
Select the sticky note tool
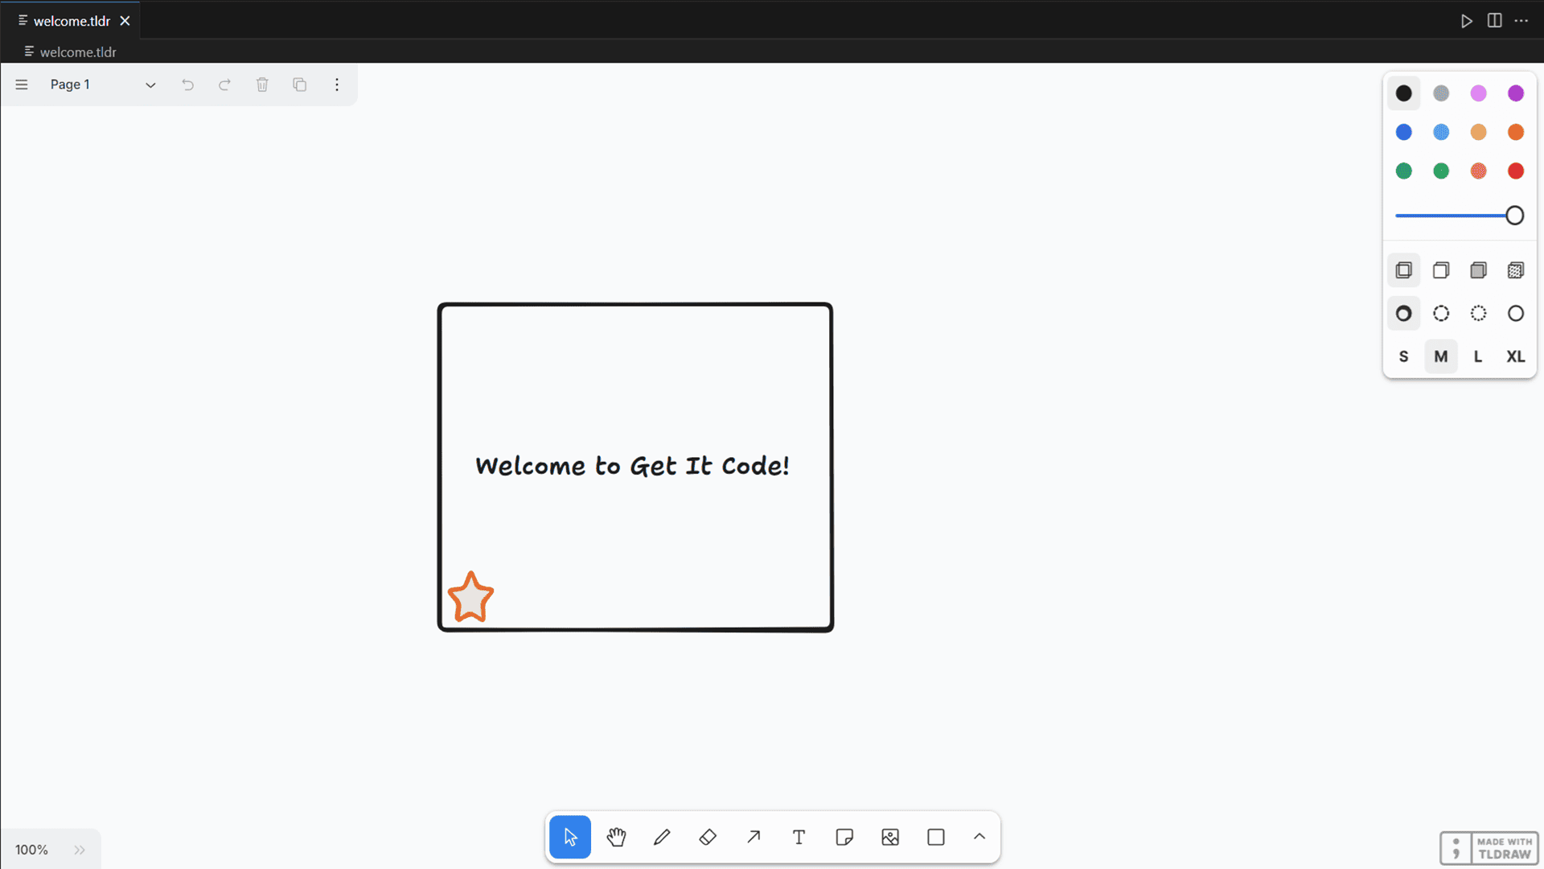point(844,837)
